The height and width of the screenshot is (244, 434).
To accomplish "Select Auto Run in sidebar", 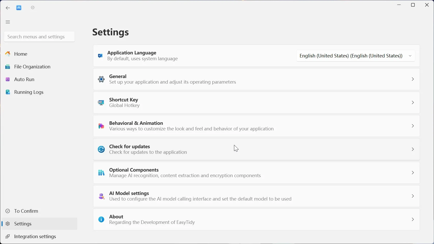I will coord(39,80).
